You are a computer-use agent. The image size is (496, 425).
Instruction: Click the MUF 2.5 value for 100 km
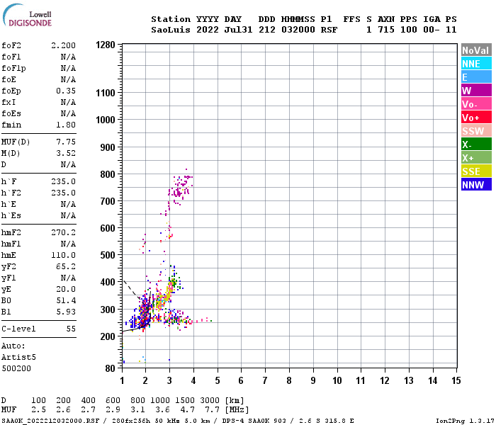pos(38,410)
